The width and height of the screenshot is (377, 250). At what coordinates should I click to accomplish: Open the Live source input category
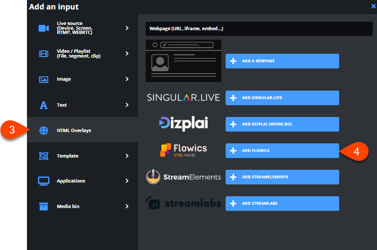[82, 28]
